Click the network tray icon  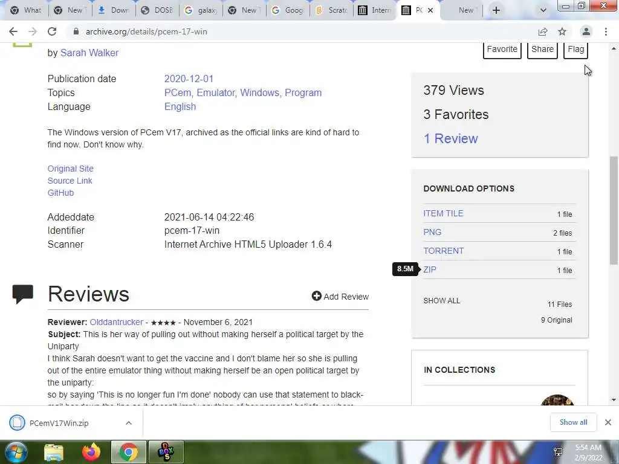[558, 452]
